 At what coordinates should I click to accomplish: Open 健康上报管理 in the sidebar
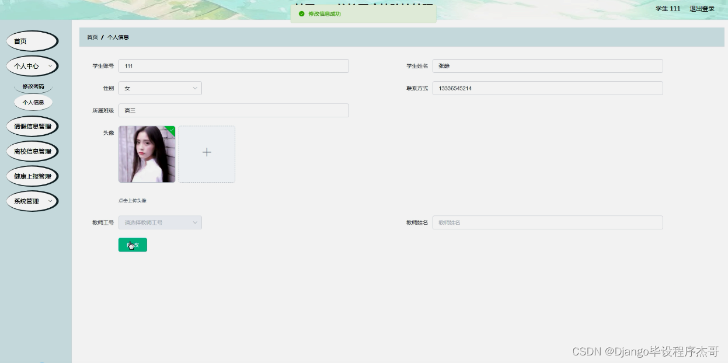pos(32,176)
